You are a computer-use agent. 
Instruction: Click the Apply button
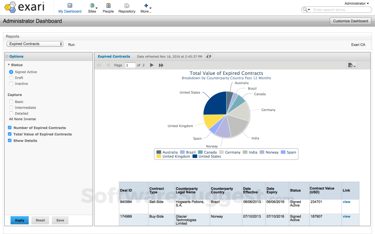(x=20, y=220)
